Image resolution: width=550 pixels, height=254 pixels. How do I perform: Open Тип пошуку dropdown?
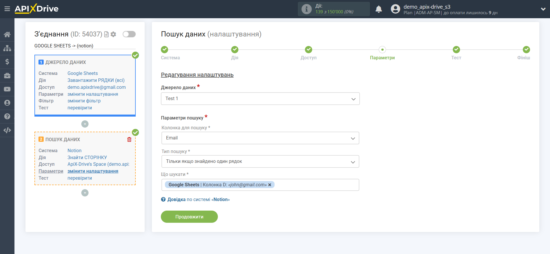(x=260, y=161)
